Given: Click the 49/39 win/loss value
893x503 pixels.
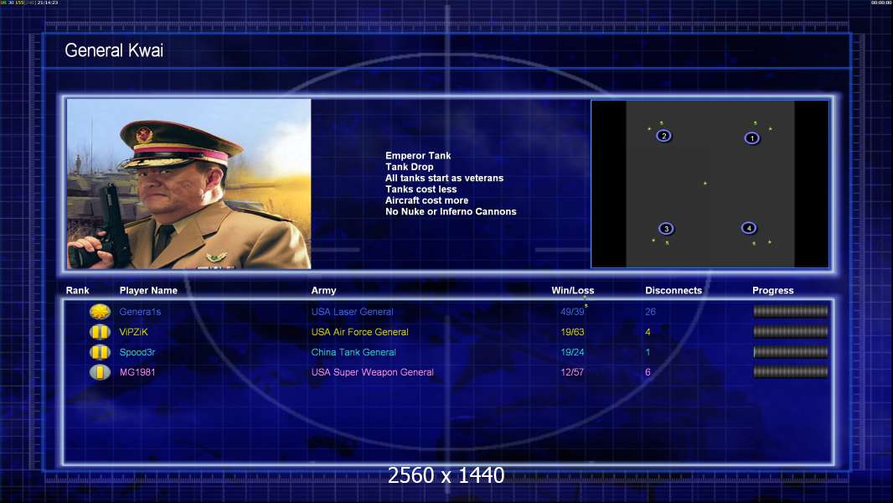Looking at the screenshot, I should pos(572,312).
